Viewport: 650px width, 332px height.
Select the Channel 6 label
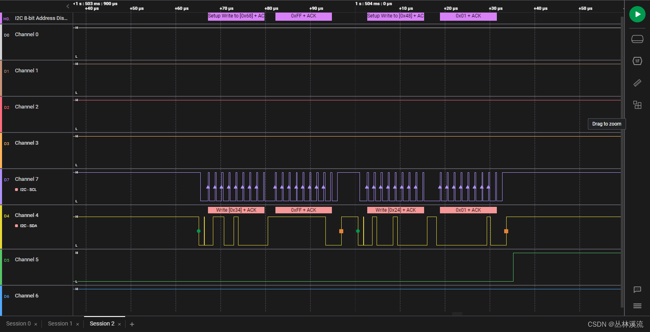(x=27, y=296)
